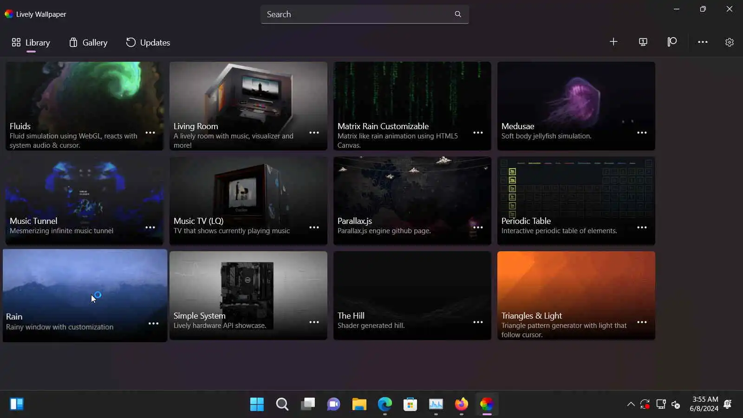The width and height of the screenshot is (743, 418).
Task: Select the Parallax.js wallpaper thumbnail
Action: coord(412,201)
